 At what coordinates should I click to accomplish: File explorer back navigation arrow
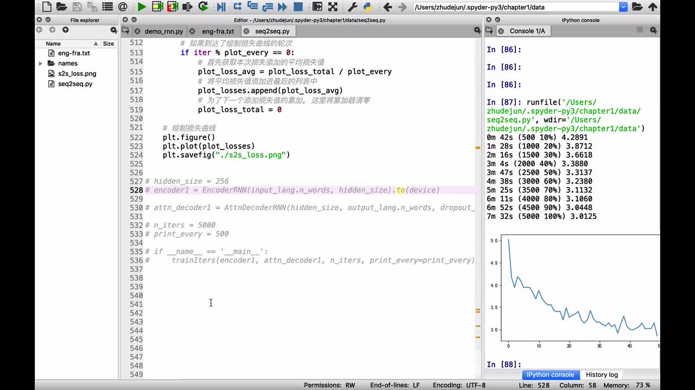pyautogui.click(x=40, y=30)
